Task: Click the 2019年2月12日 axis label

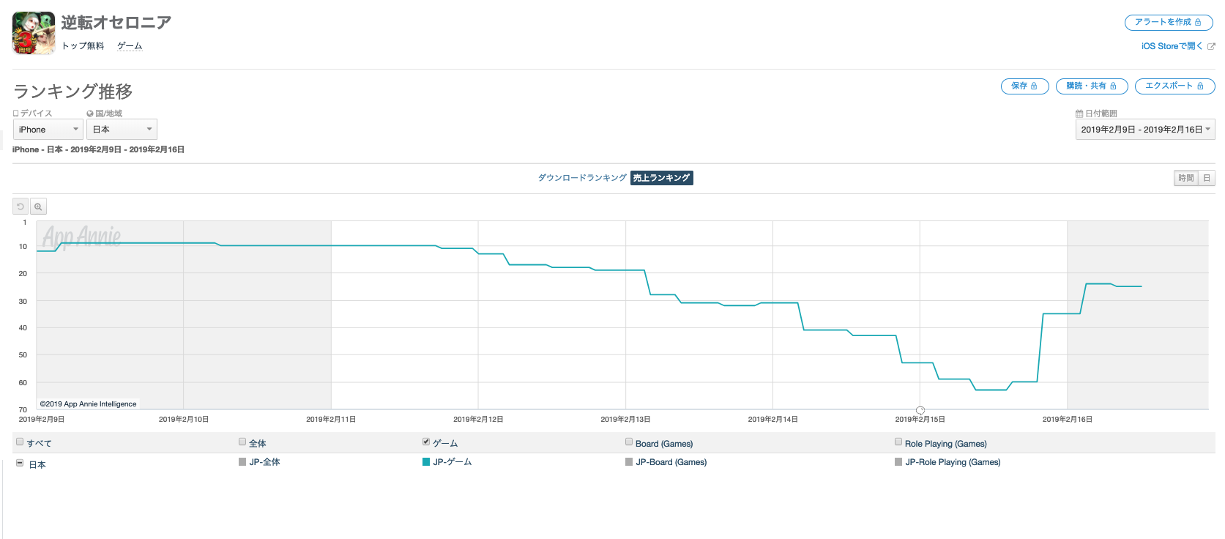Action: click(x=478, y=420)
